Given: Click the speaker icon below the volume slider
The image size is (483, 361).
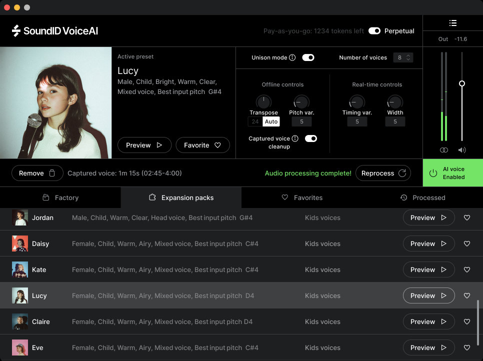Looking at the screenshot, I should pos(461,149).
